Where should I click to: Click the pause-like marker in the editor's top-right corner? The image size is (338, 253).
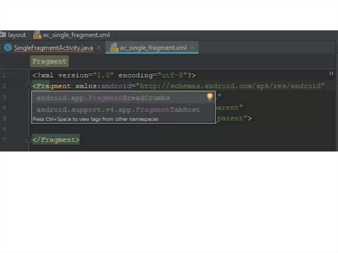pyautogui.click(x=331, y=74)
